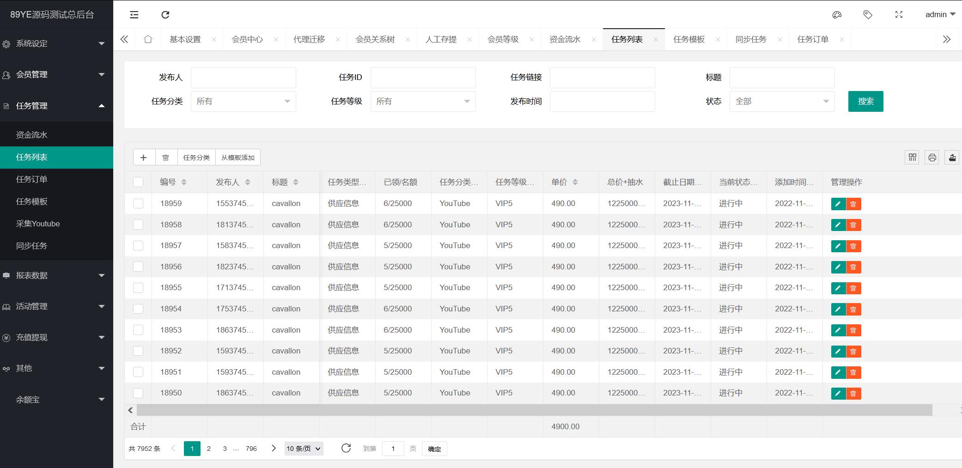Delete task 18951 with trash icon
Viewport: 962px width, 468px height.
[853, 372]
